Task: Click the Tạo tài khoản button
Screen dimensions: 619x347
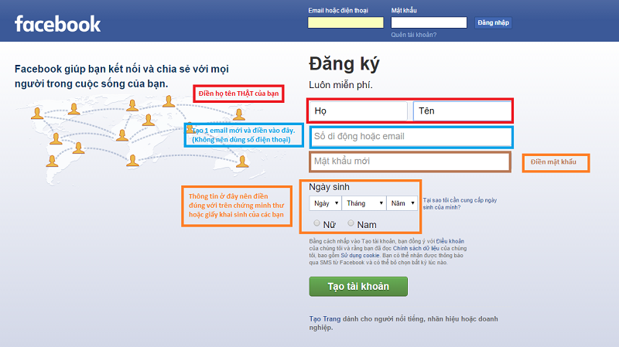Action: 358,286
